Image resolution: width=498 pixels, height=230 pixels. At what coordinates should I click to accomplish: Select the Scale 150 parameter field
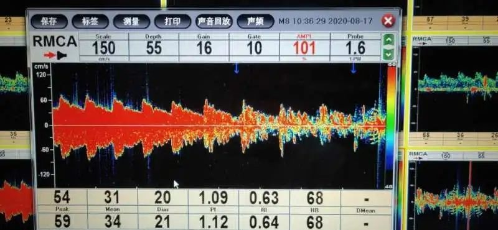pos(103,47)
